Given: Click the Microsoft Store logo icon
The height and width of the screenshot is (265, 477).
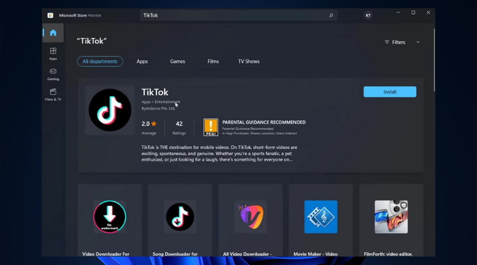Looking at the screenshot, I should pos(50,15).
